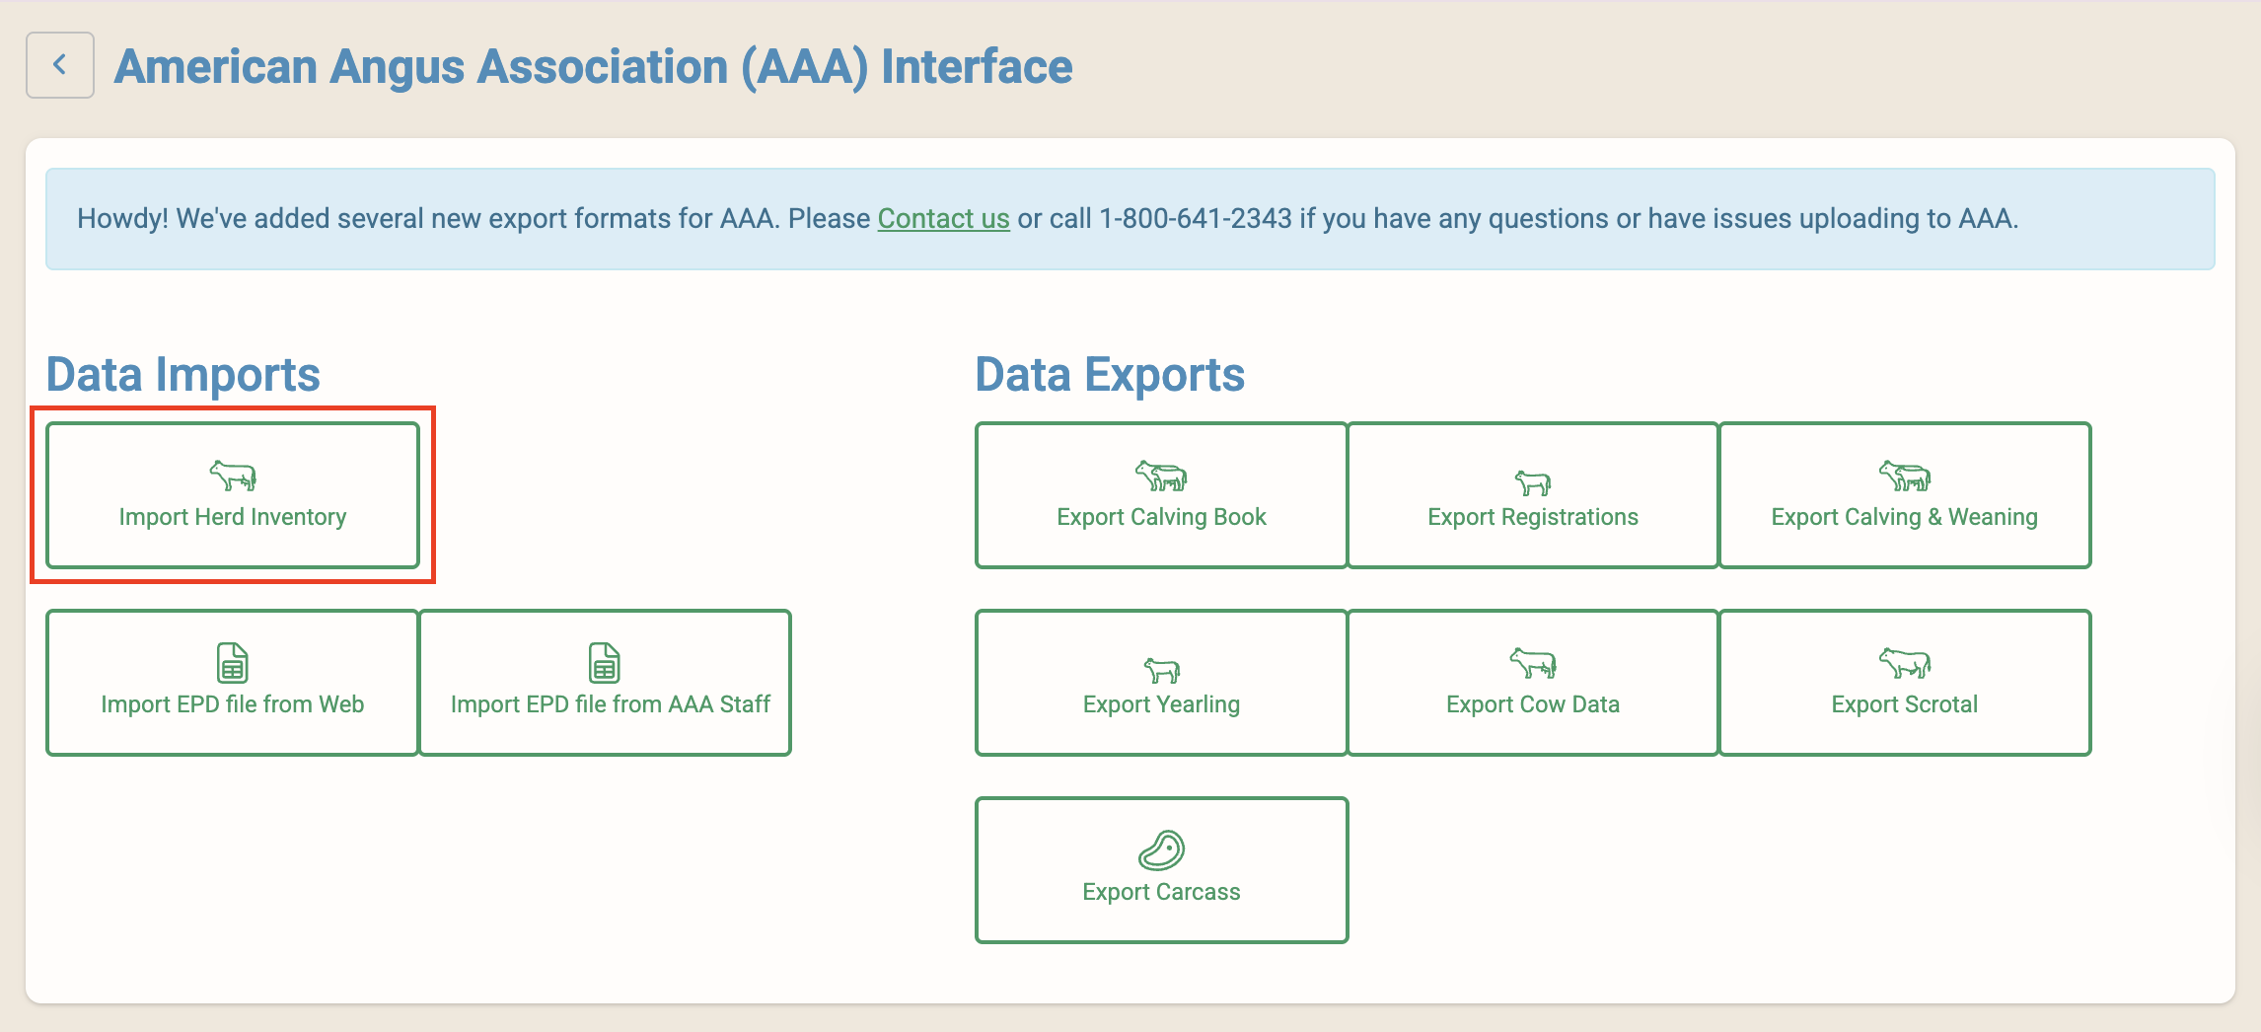Viewport: 2261px width, 1032px height.
Task: Choose Import EPD file from Web
Action: click(x=233, y=683)
